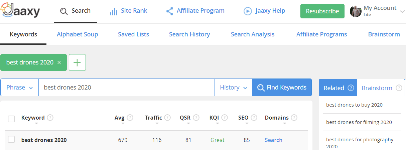This screenshot has width=406, height=150.
Task: Click the help icon next to Keyword column
Action: [x=50, y=118]
